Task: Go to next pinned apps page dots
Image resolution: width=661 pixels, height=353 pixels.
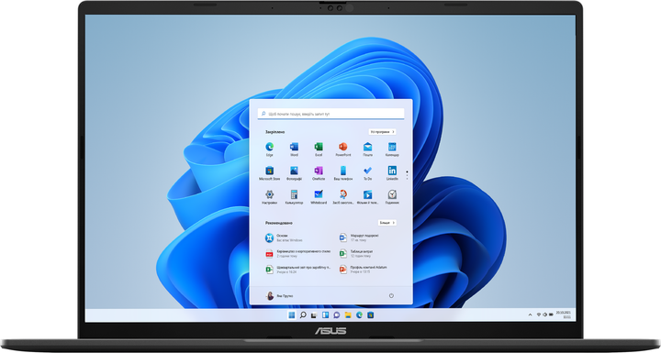Action: (x=407, y=174)
